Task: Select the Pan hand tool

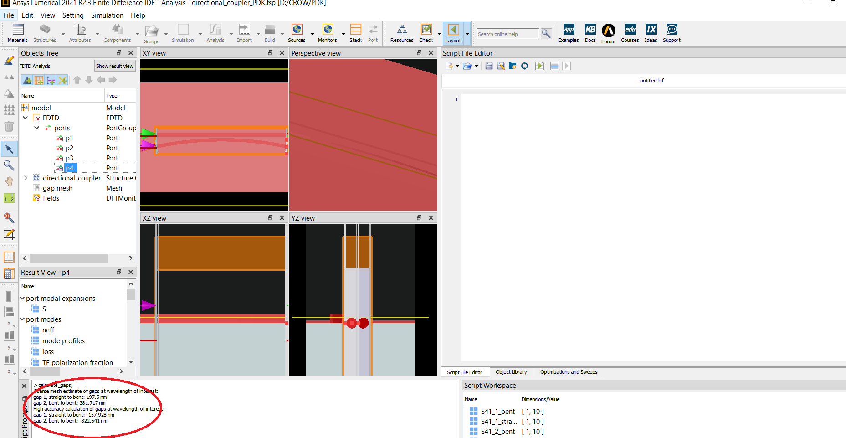Action: click(x=9, y=181)
